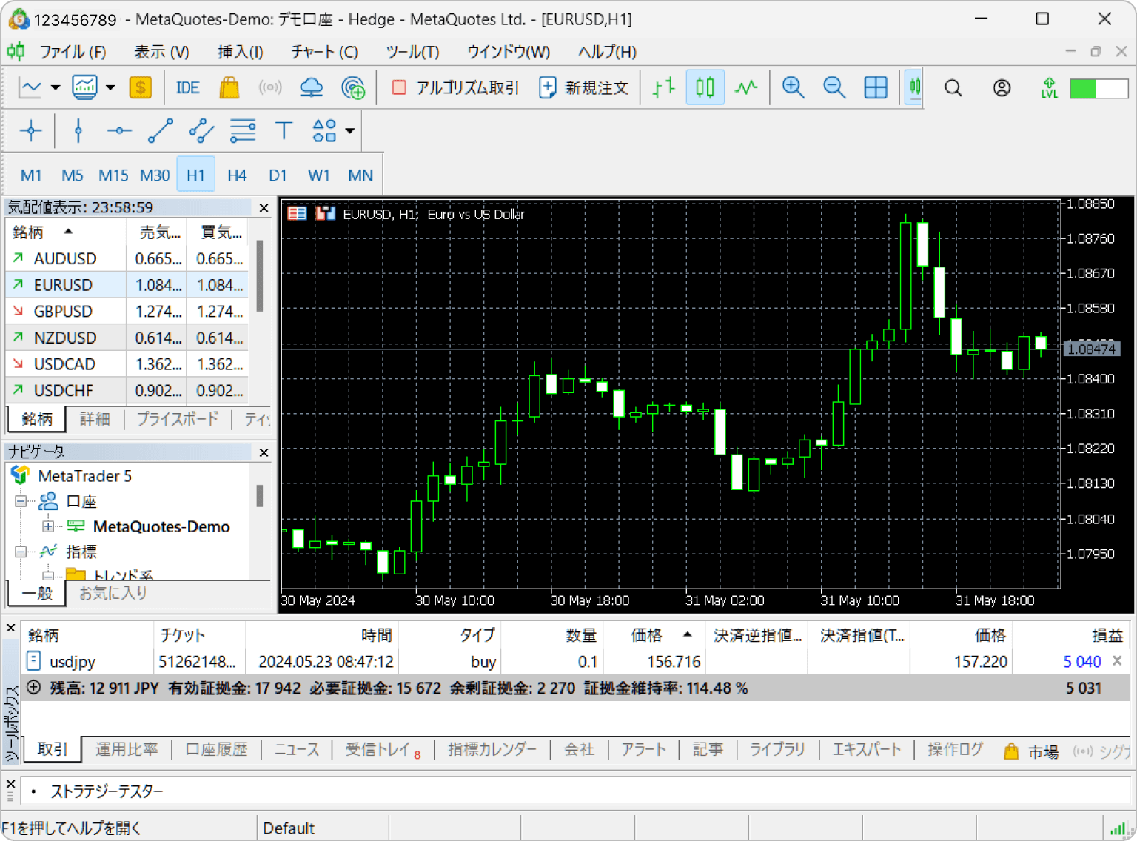Screen dimensions: 1137x841
Task: Open the 表示 (V) menu
Action: click(161, 52)
